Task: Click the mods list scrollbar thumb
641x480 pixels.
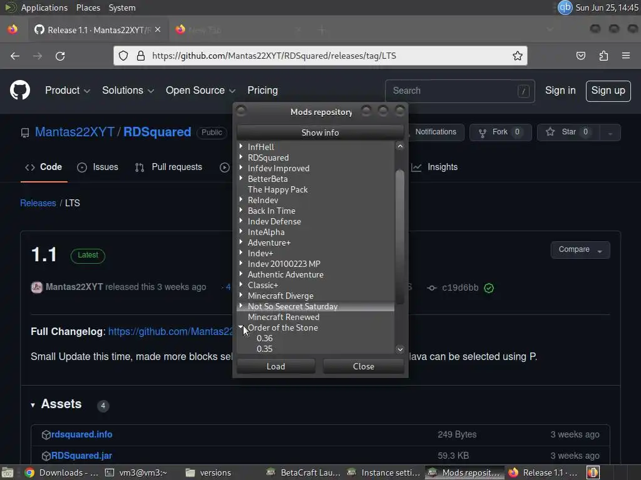Action: click(400, 237)
